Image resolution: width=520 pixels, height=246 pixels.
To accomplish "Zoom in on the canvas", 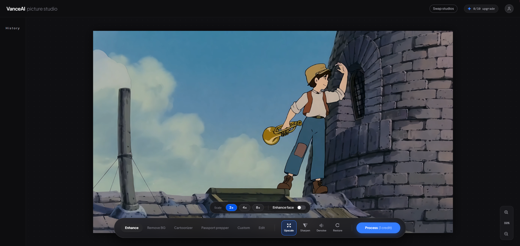I will pos(506,212).
